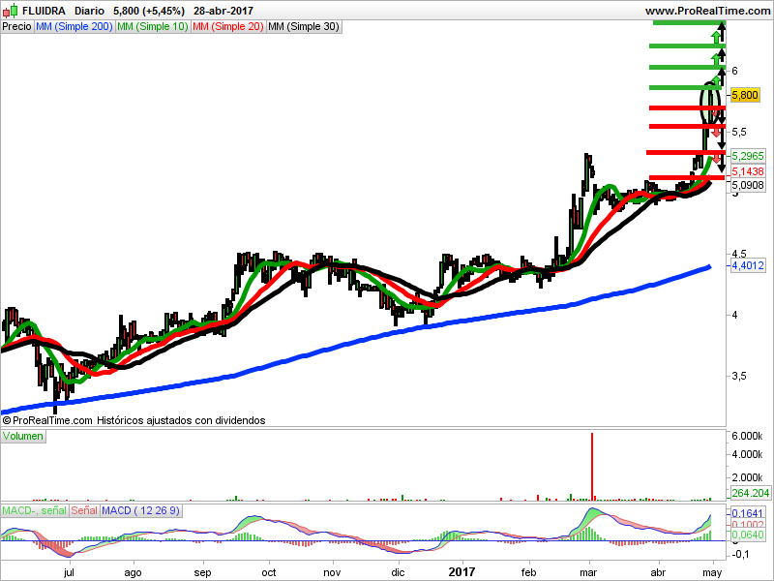This screenshot has height=581, width=774.
Task: Click the mar month on the time axis
Action: (x=588, y=572)
